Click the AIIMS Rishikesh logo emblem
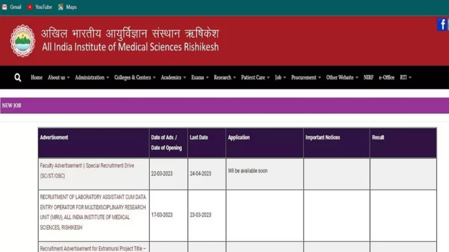This screenshot has height=252, width=449. [23, 40]
